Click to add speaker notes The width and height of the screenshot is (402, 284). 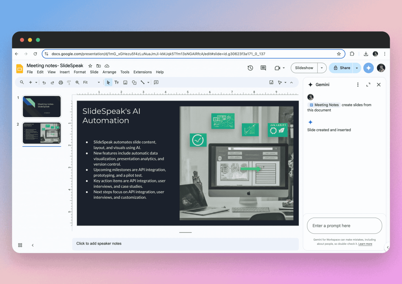(185, 244)
